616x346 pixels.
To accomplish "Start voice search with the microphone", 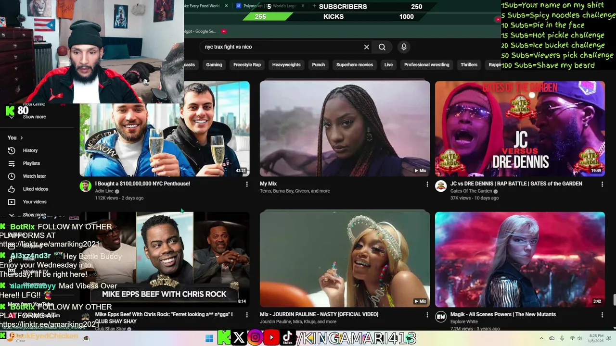I will 404,47.
